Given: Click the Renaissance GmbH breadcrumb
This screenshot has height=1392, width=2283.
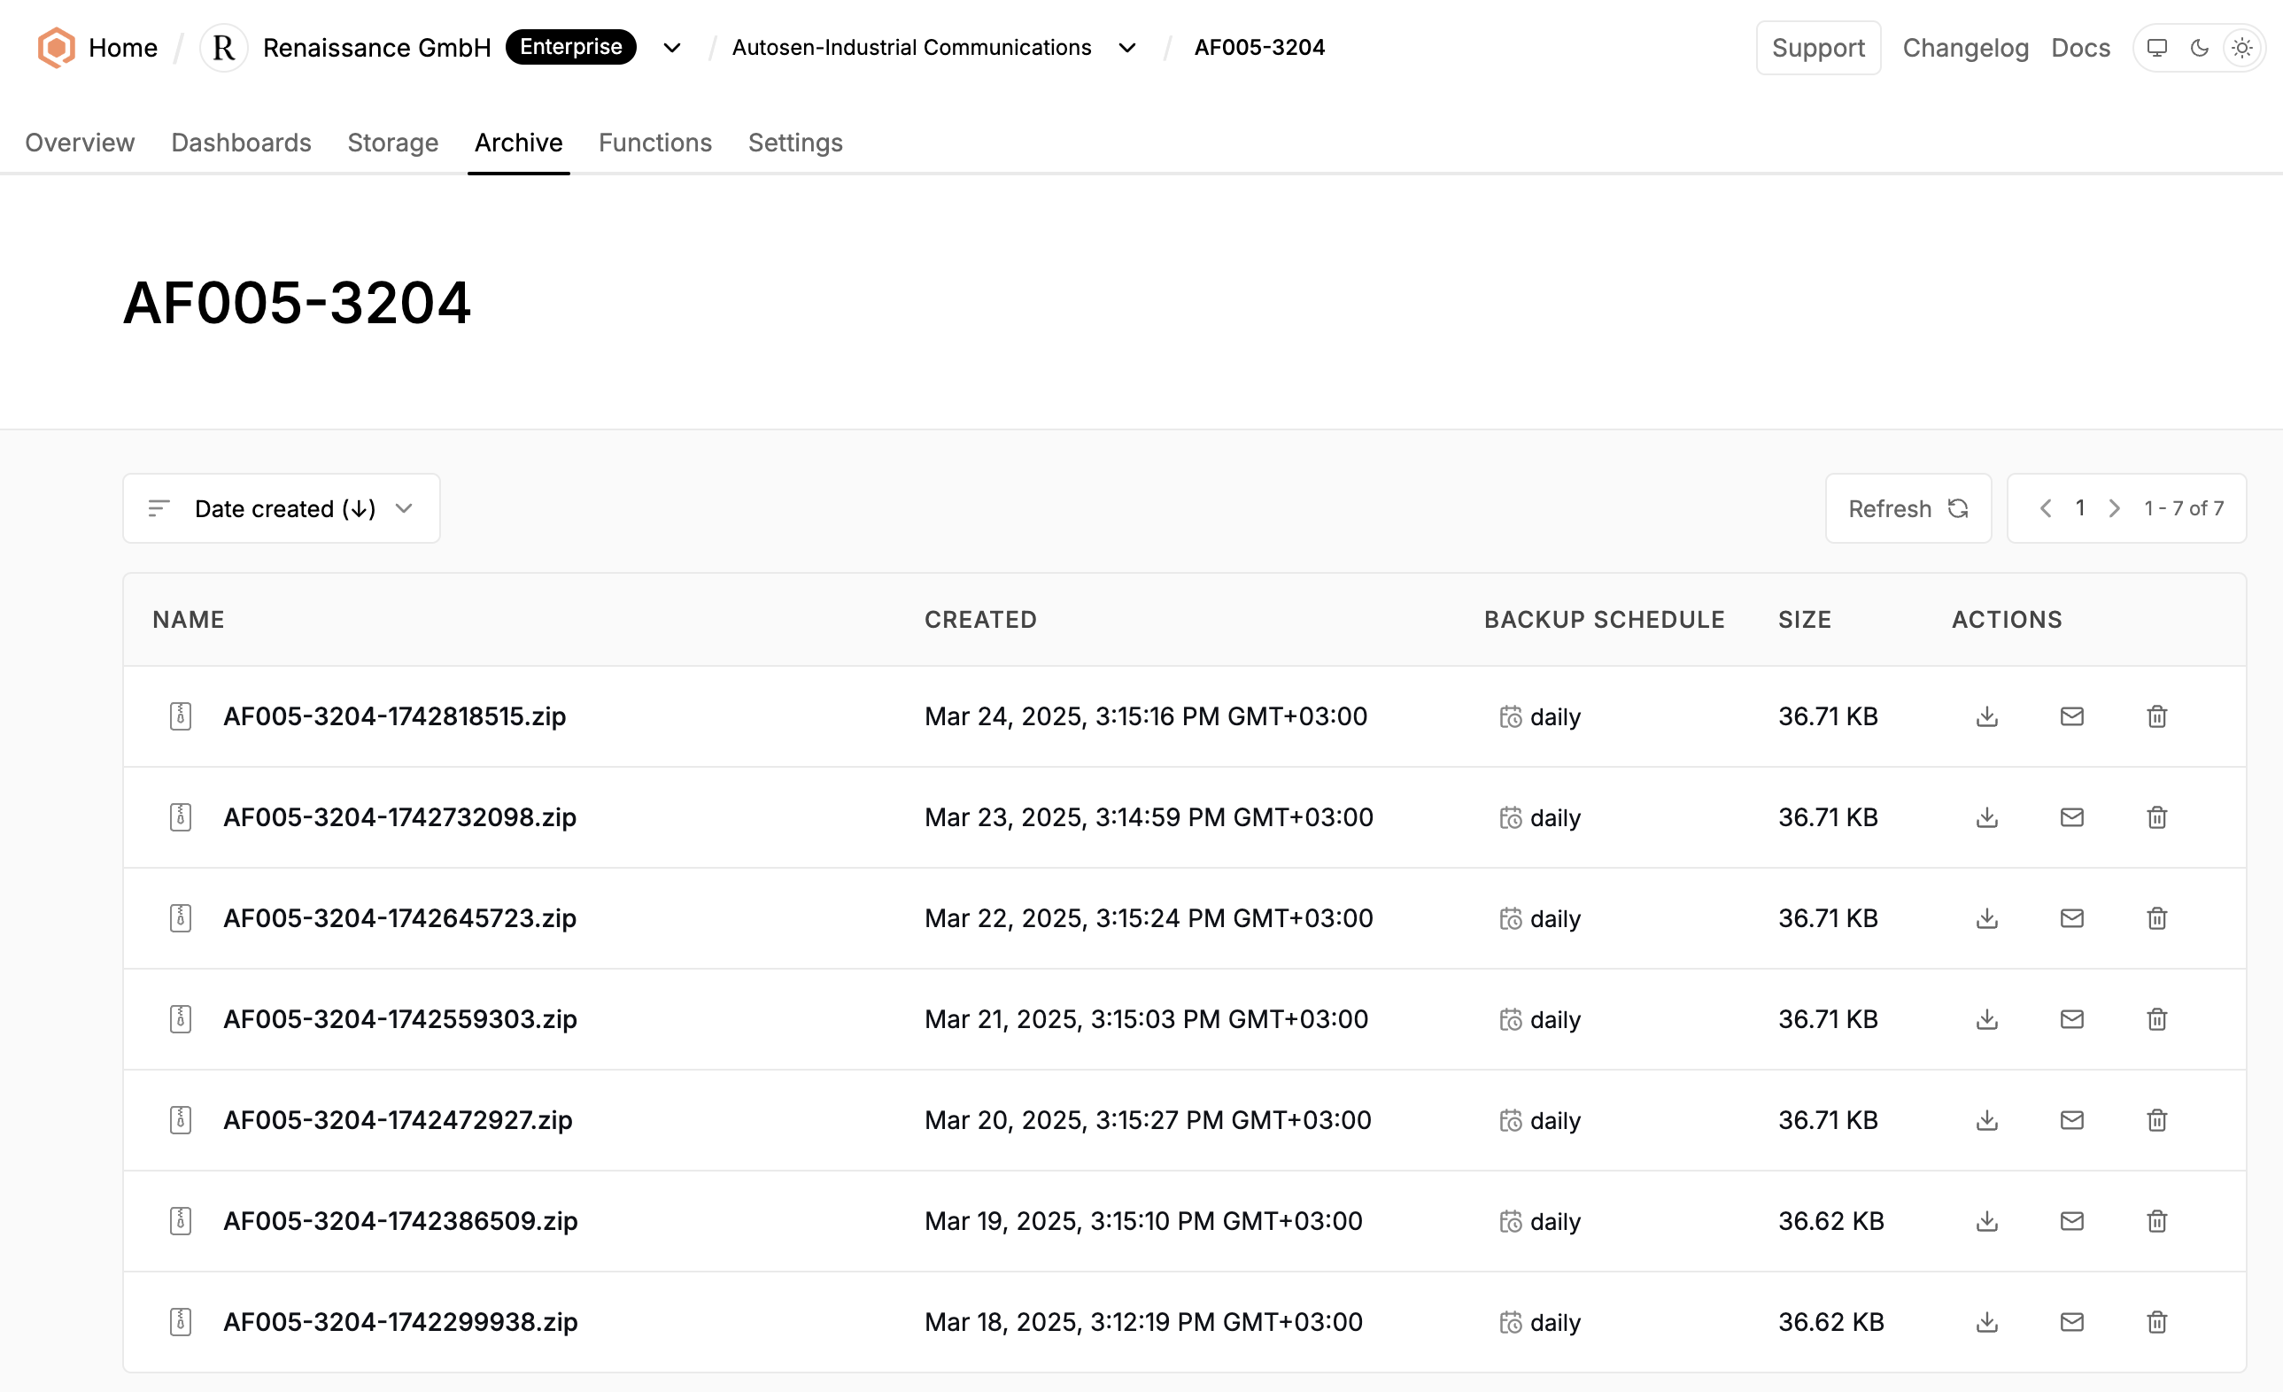Looking at the screenshot, I should pos(377,47).
